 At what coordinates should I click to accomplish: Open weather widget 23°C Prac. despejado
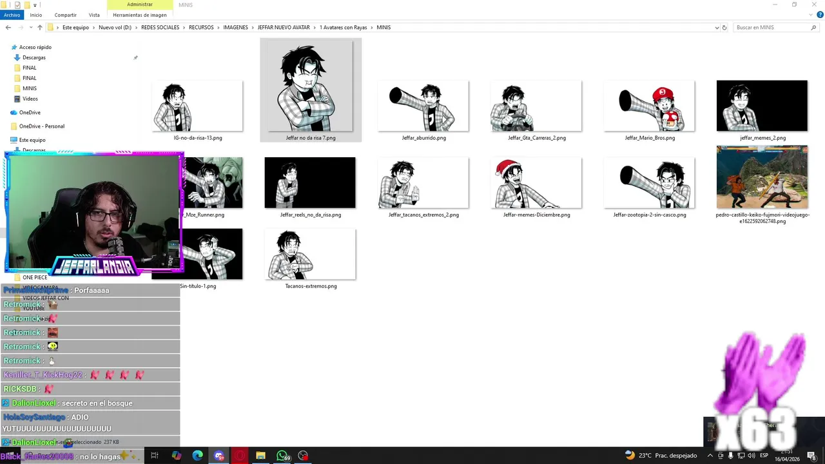[x=661, y=456]
